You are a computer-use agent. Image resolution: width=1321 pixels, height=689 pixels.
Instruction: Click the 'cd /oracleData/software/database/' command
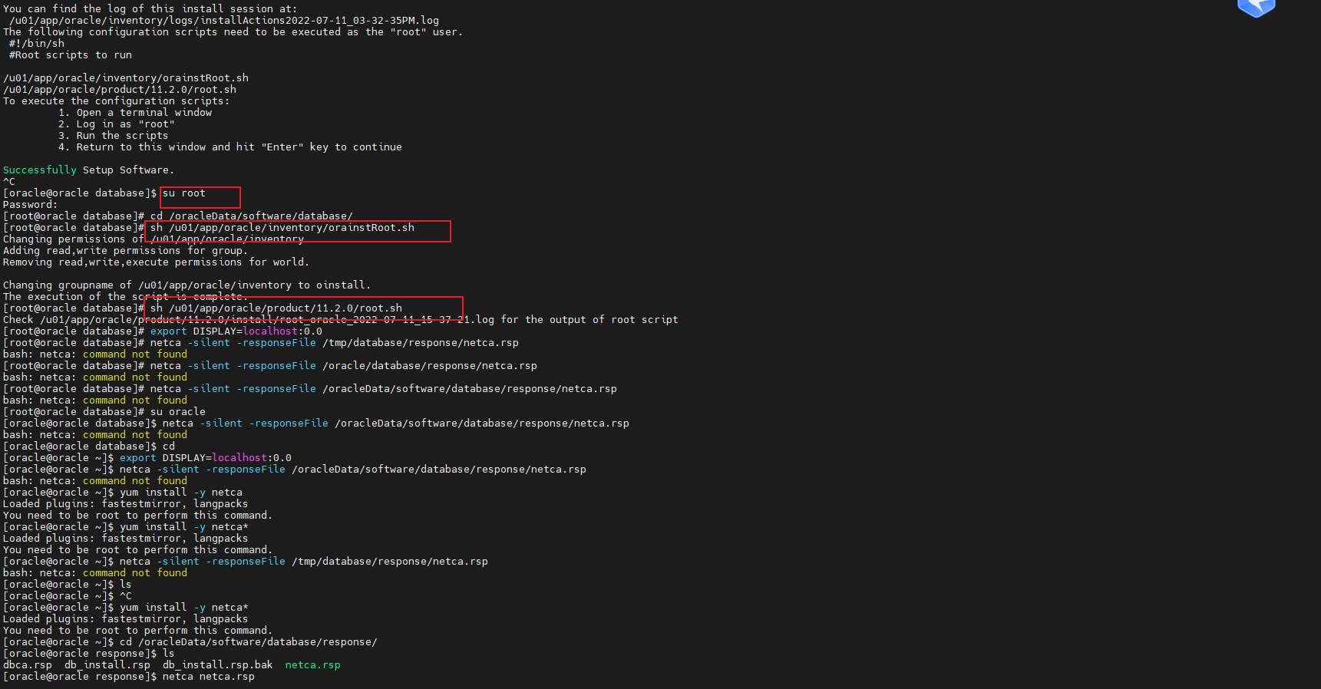point(252,216)
